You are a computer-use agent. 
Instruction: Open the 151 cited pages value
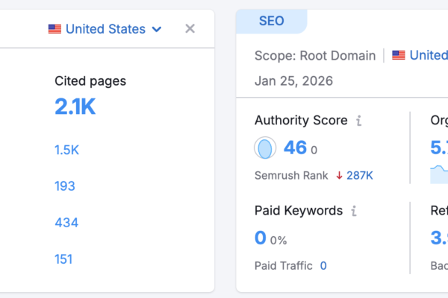point(64,259)
